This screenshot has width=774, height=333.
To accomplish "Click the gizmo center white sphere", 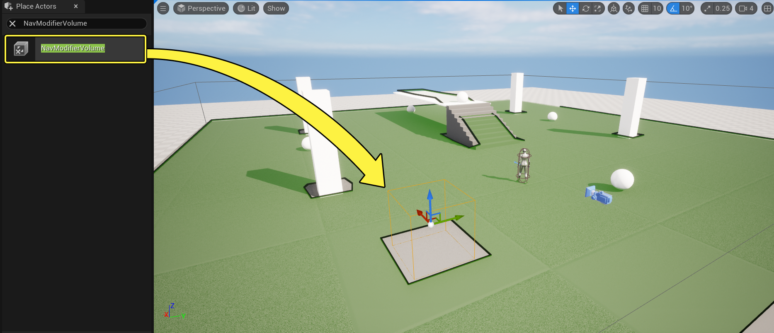I will click(431, 224).
